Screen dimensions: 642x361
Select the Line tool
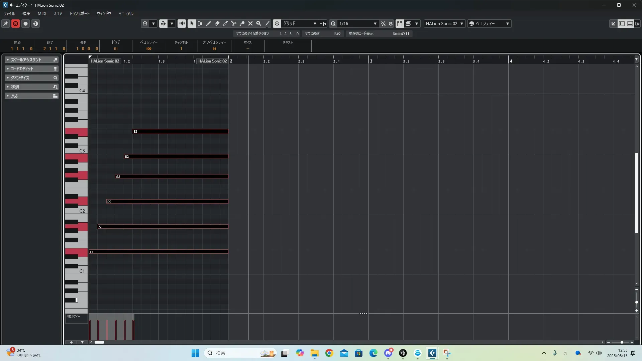click(x=267, y=23)
